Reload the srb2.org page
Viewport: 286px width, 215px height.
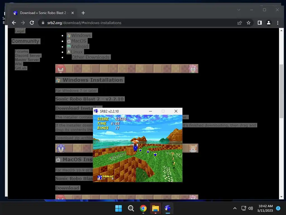coord(32,23)
